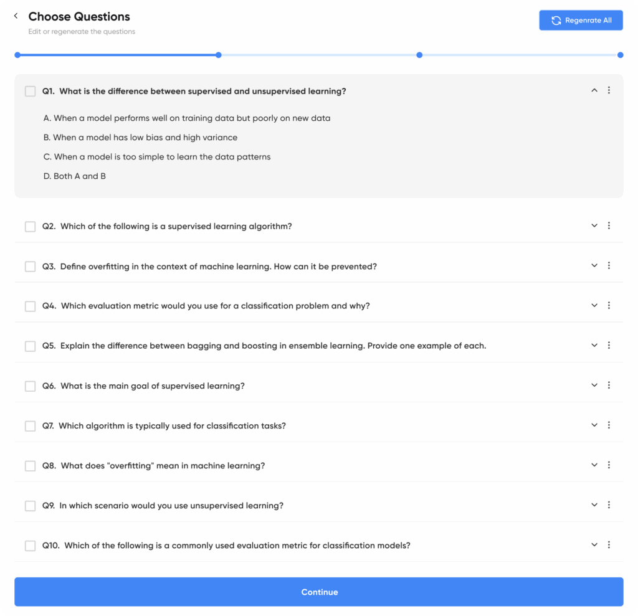Open the three-dot menu for Q2
This screenshot has width=638, height=616.
tap(609, 225)
